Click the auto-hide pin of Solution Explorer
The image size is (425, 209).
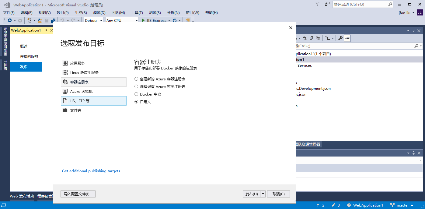413,31
